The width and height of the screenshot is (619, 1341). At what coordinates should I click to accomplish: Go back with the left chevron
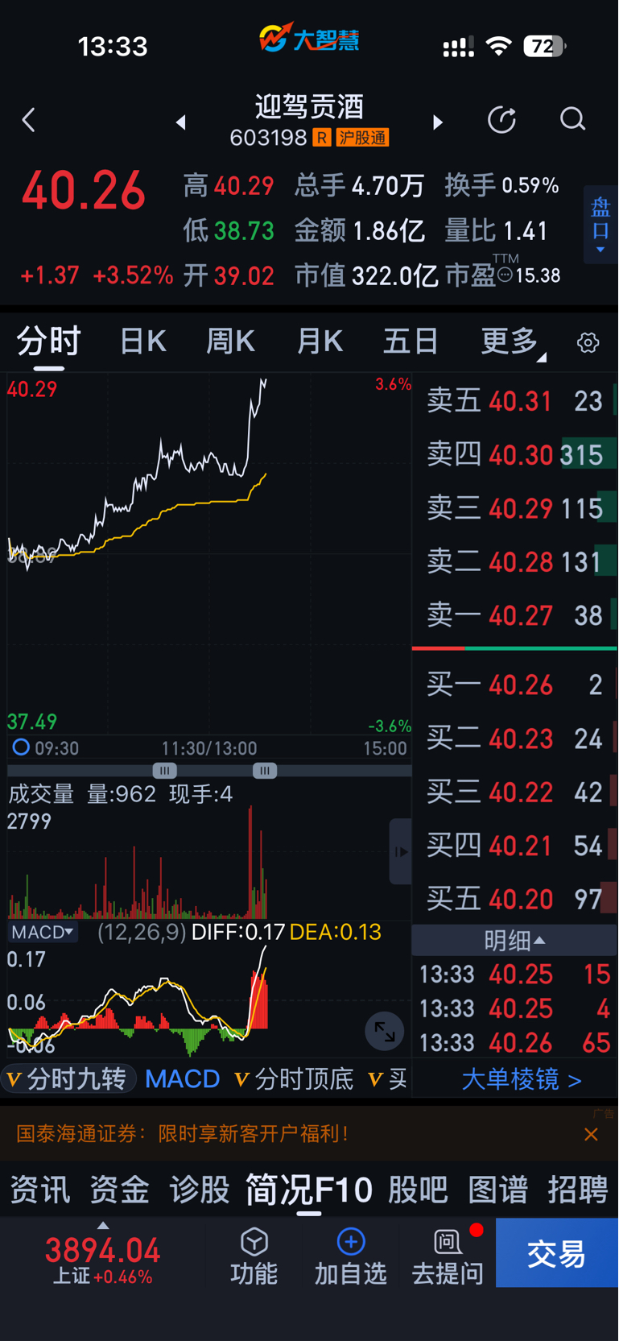pyautogui.click(x=29, y=121)
